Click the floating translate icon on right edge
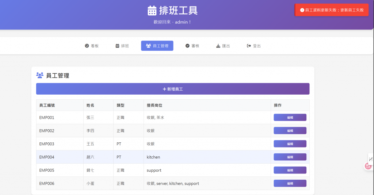Screen dimensions: 374x195 point(369,166)
